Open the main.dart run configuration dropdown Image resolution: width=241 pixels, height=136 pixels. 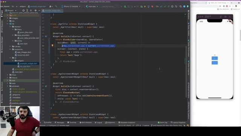[x=92, y=6]
